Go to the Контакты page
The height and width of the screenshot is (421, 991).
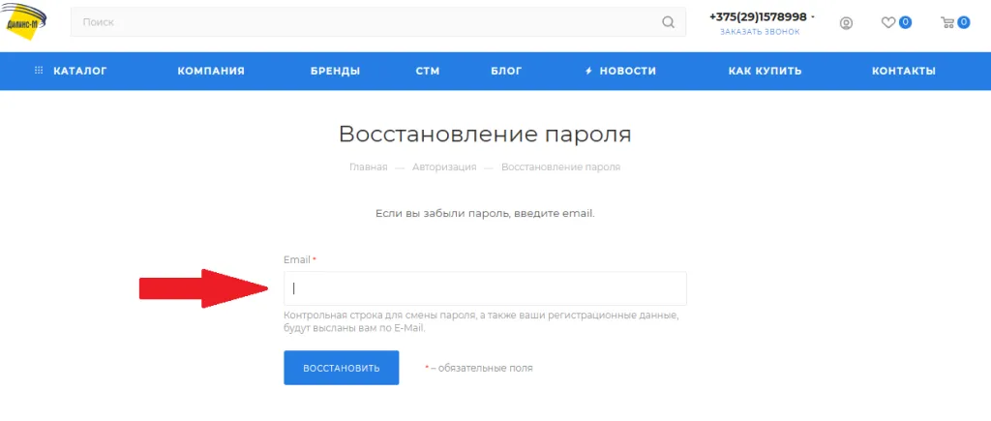pyautogui.click(x=903, y=71)
